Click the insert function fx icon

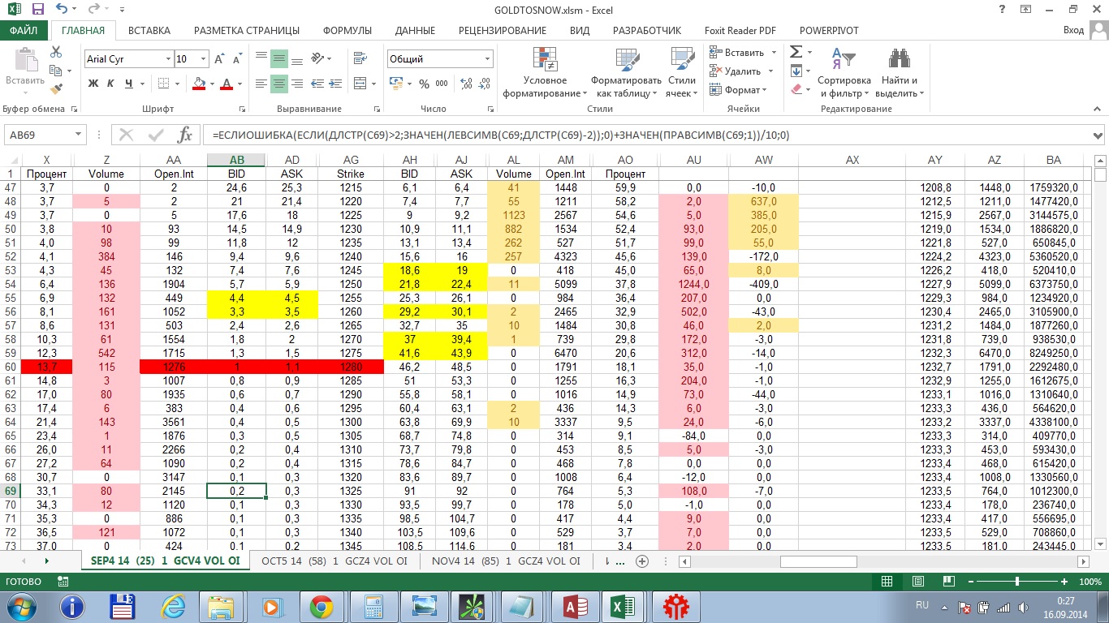tap(184, 135)
